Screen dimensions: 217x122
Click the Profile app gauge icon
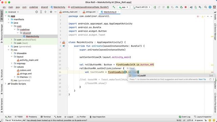[177, 7]
